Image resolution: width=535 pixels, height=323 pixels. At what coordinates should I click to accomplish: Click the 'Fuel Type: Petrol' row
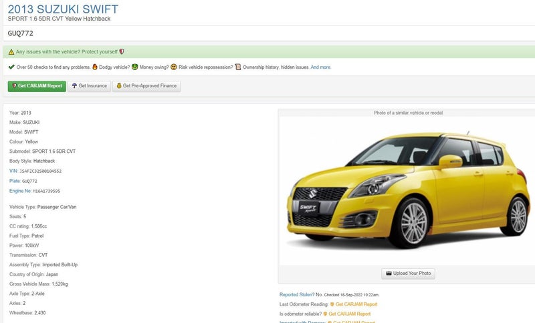tap(26, 236)
